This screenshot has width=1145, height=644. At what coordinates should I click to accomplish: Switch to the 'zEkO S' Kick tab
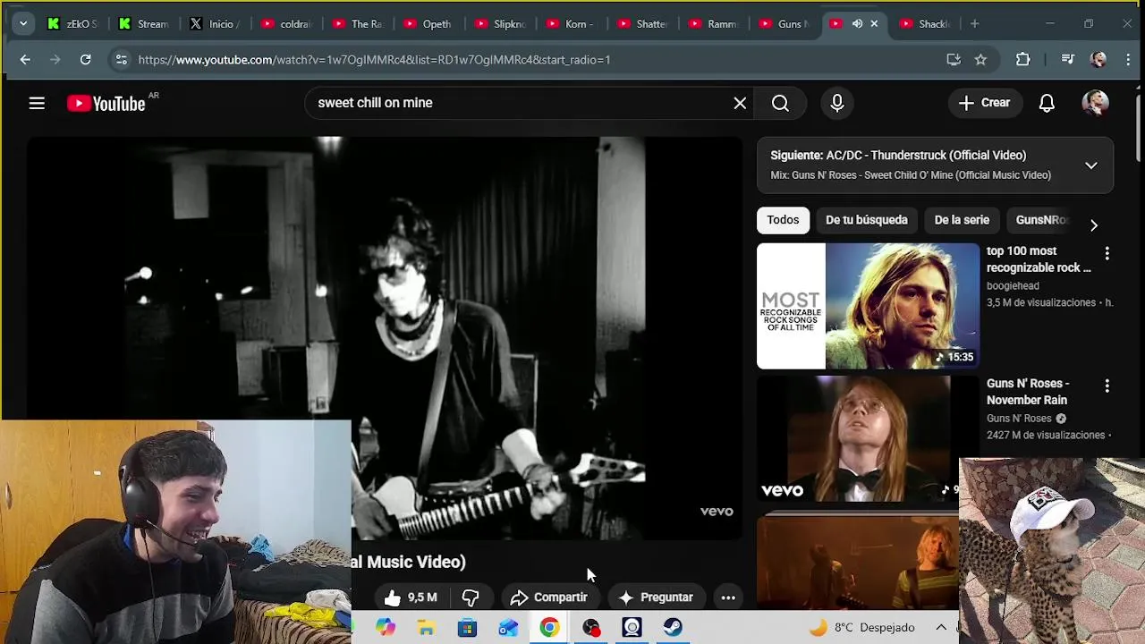coord(72,24)
